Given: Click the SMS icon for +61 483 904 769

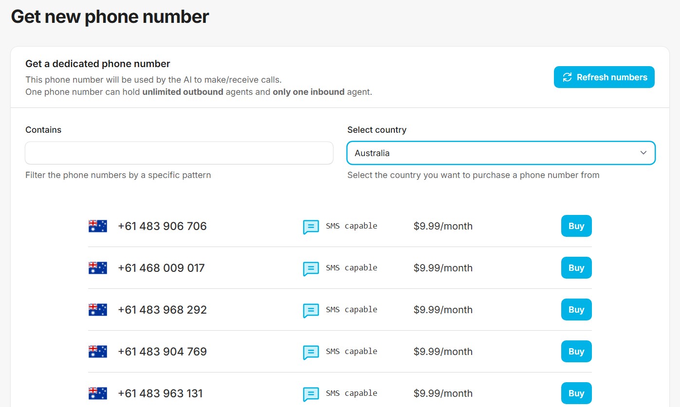Looking at the screenshot, I should pyautogui.click(x=311, y=352).
